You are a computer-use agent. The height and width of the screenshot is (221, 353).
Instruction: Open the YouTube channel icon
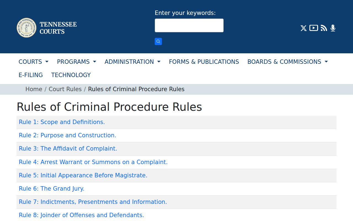314,28
